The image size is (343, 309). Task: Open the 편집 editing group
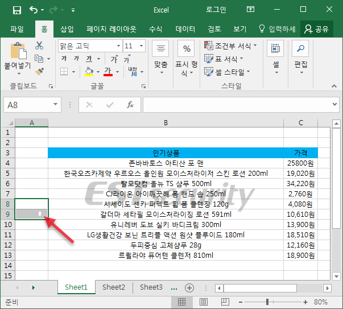pos(301,58)
